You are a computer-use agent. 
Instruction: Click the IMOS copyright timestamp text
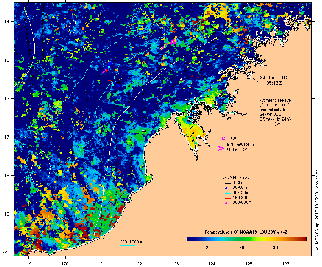tap(317, 210)
